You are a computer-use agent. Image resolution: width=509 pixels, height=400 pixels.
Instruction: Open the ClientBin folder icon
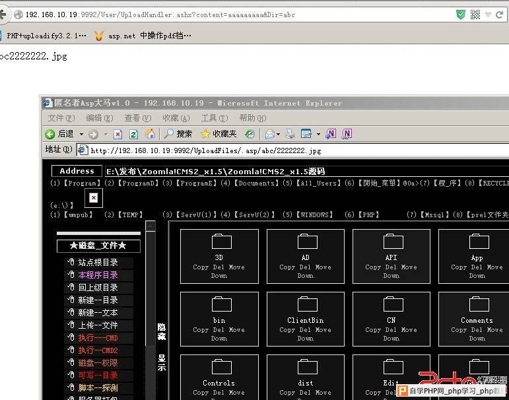[308, 304]
